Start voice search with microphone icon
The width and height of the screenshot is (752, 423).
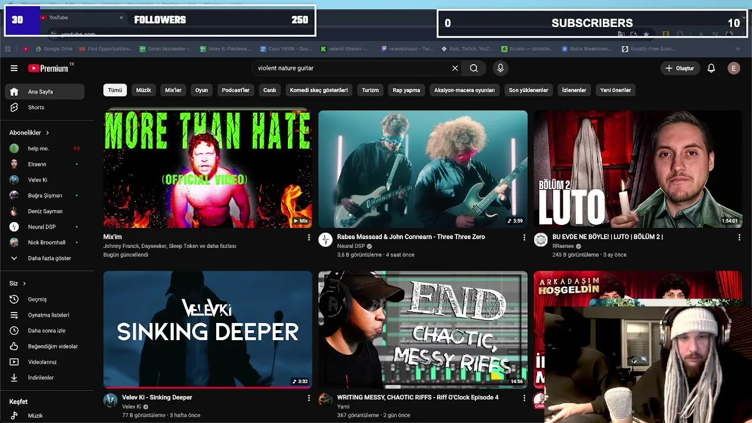point(501,68)
